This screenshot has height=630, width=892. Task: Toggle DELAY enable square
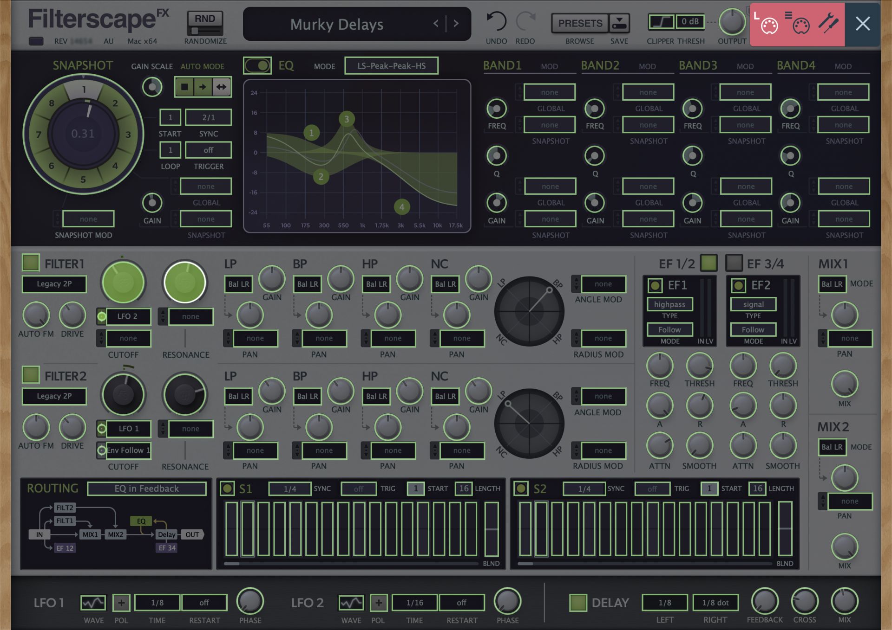[x=578, y=603]
